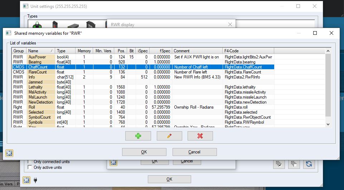The width and height of the screenshot is (344, 190).
Task: Click the blue refresh arrows icon button
Action: click(309, 164)
